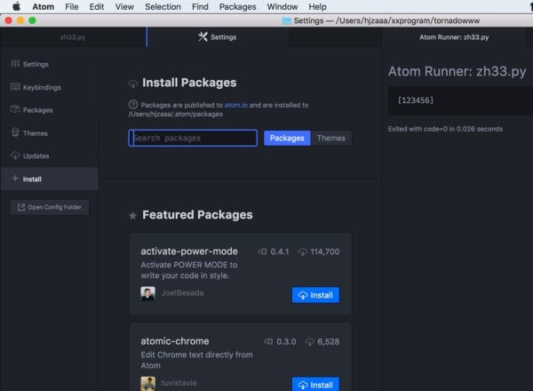Open Keybindings section in sidebar

(41, 87)
